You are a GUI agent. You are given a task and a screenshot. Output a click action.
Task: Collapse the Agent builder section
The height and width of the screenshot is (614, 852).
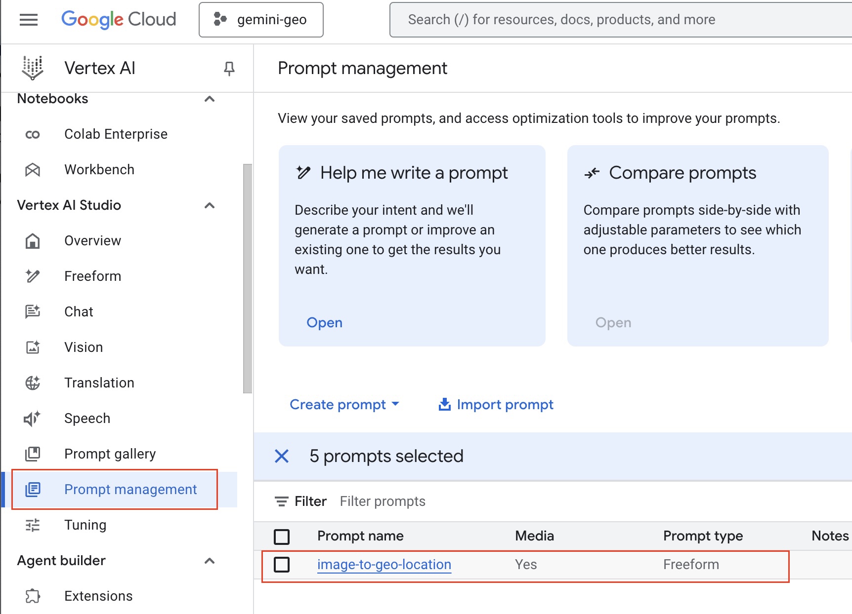coord(210,561)
